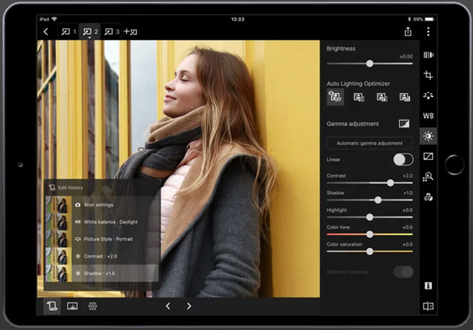The image size is (473, 330).
Task: Tap the iPad battery indicator
Action: 429,20
